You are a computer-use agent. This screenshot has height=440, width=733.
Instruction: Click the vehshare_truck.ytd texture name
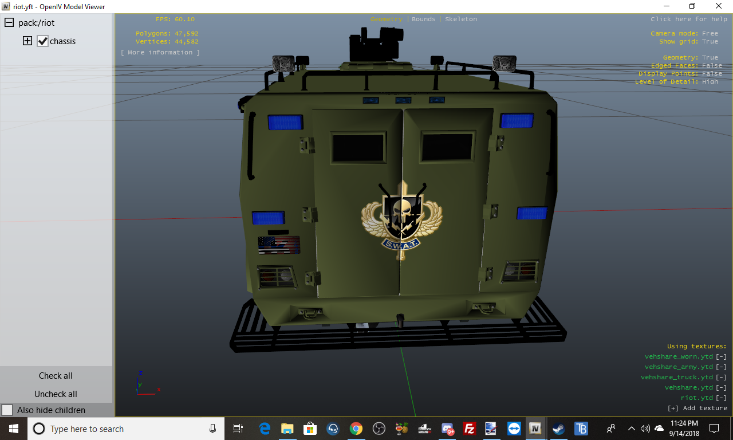point(677,378)
